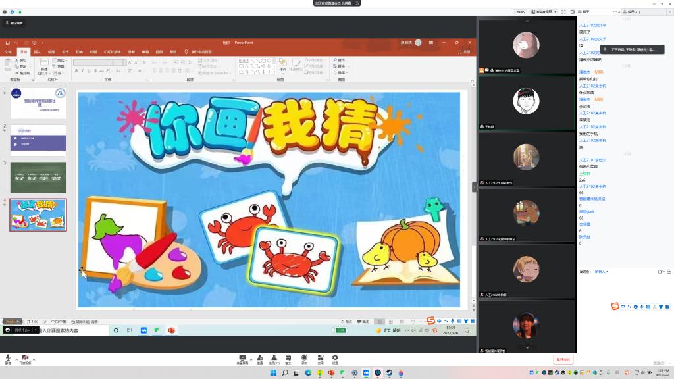Open the chat from the meeting toolbar
The height and width of the screenshot is (379, 674).
pyautogui.click(x=288, y=360)
